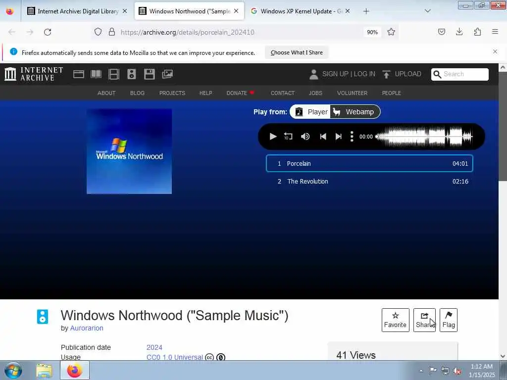Rewind ten seconds in the player

(x=288, y=137)
